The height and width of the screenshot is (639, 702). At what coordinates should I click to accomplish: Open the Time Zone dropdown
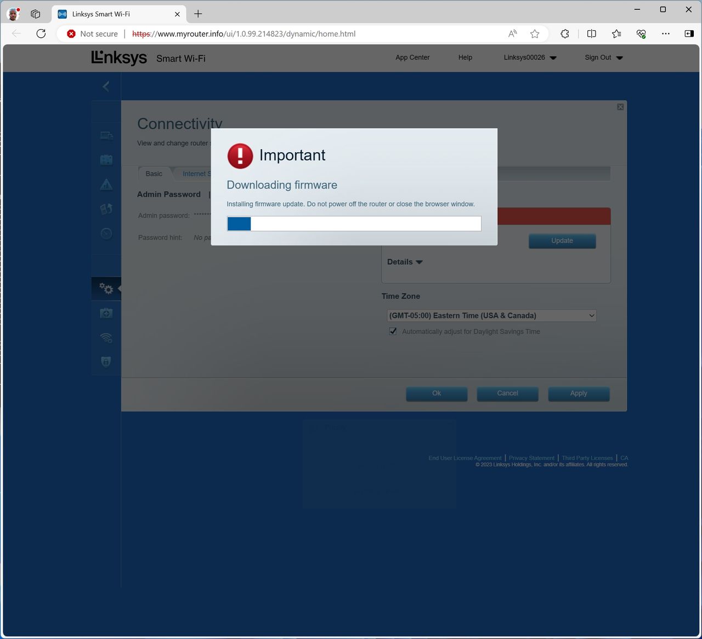click(x=492, y=316)
